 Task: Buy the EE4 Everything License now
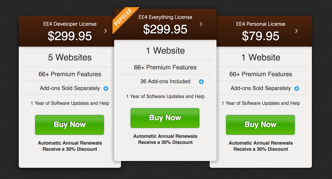pos(165,118)
